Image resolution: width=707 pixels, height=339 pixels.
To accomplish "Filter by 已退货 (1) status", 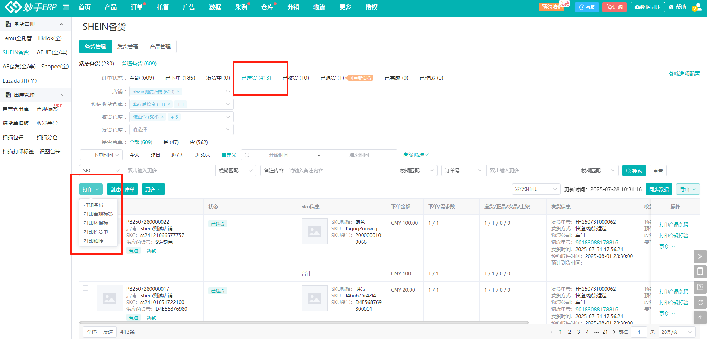I will 332,78.
